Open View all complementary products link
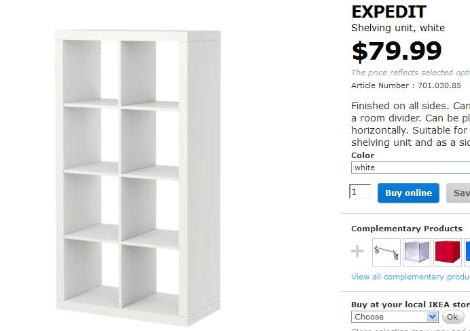This screenshot has height=331, width=470. click(410, 277)
